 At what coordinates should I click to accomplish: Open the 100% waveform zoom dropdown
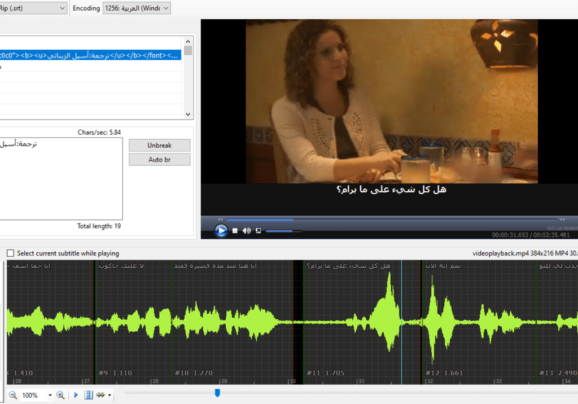pos(50,395)
